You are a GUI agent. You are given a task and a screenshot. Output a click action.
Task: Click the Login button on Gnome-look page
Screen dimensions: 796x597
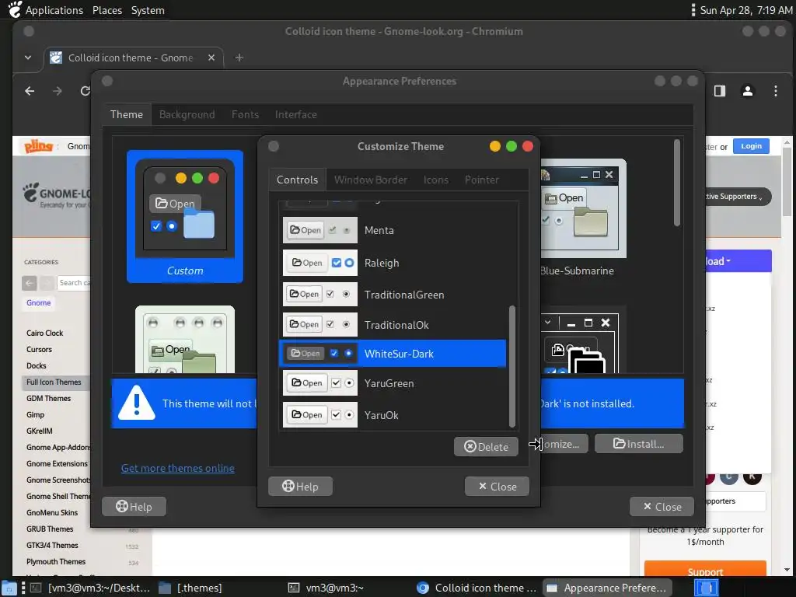coord(752,146)
